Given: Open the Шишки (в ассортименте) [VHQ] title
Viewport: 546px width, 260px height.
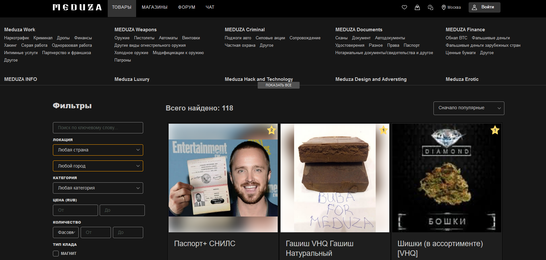Looking at the screenshot, I should coord(440,248).
